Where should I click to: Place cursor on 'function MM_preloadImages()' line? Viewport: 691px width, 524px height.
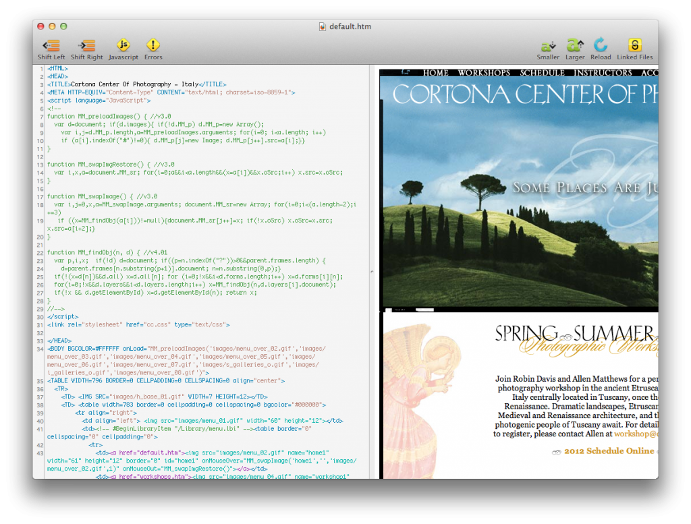pos(109,116)
